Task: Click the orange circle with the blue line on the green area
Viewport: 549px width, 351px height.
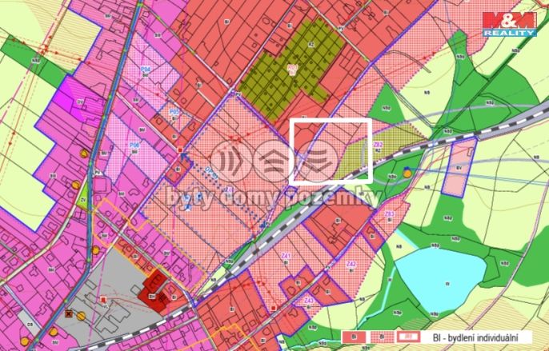Action: 407,174
